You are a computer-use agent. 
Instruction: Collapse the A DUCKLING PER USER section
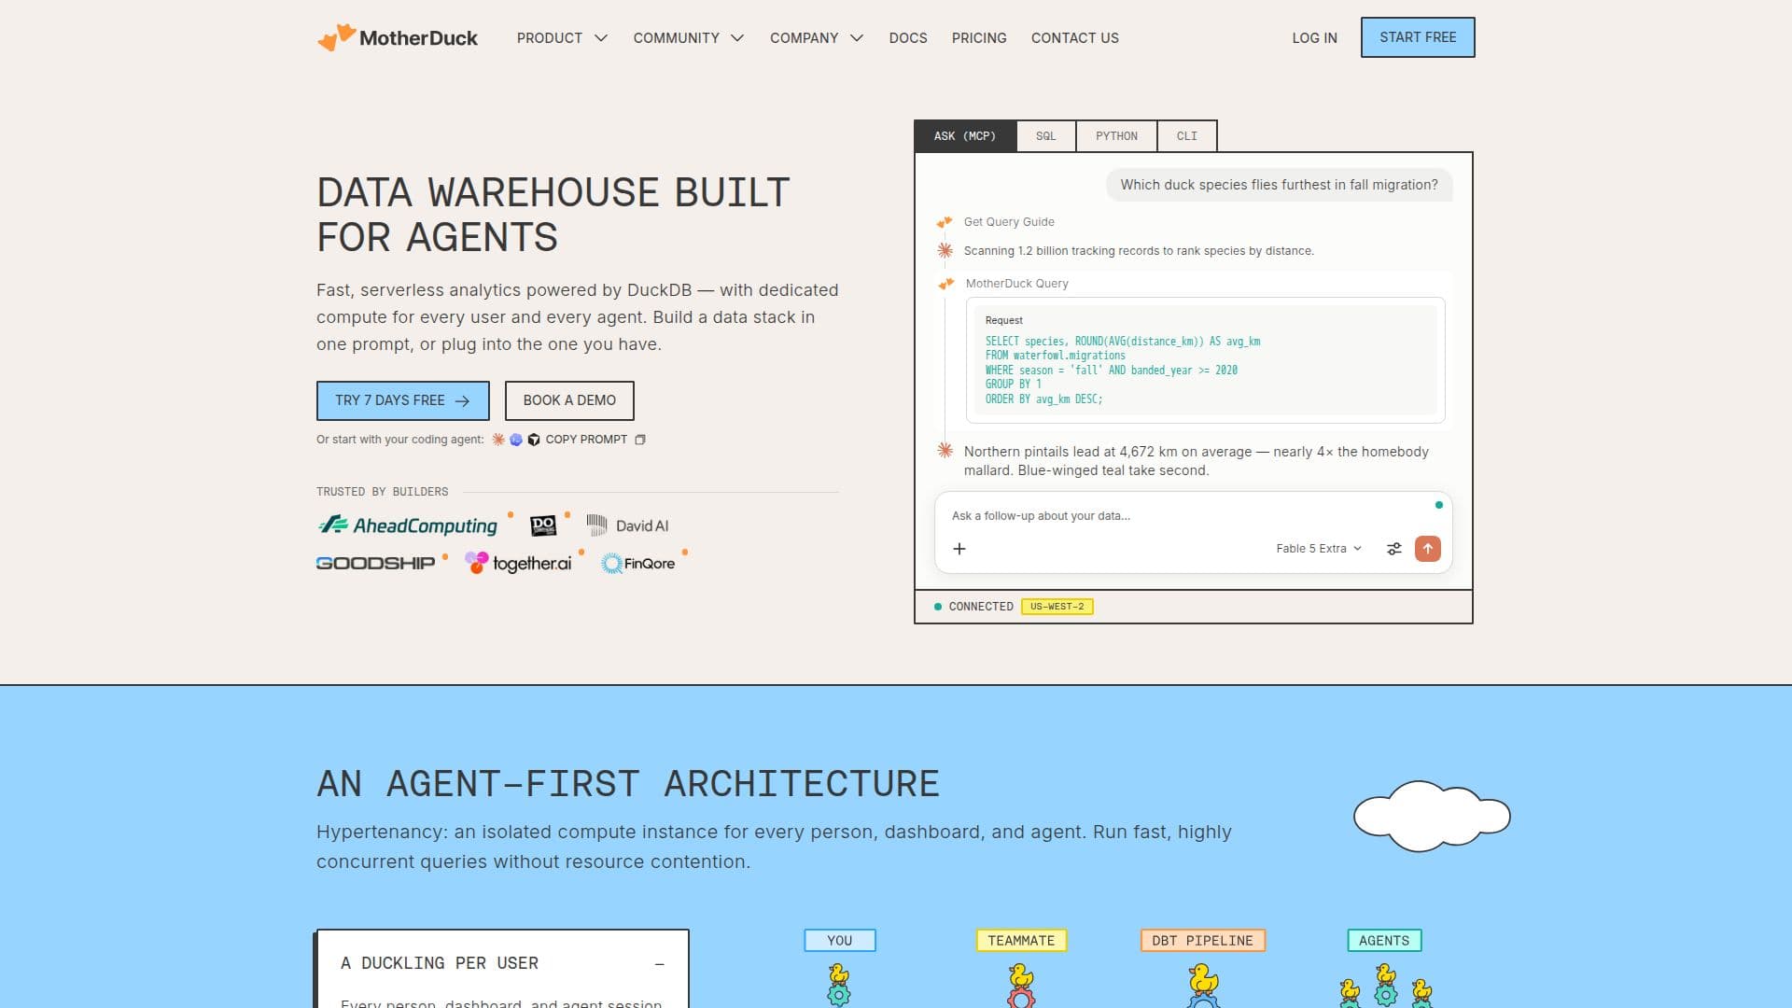(x=659, y=964)
